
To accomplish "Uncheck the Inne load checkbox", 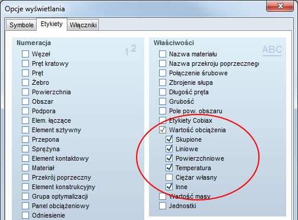I will coord(169,187).
